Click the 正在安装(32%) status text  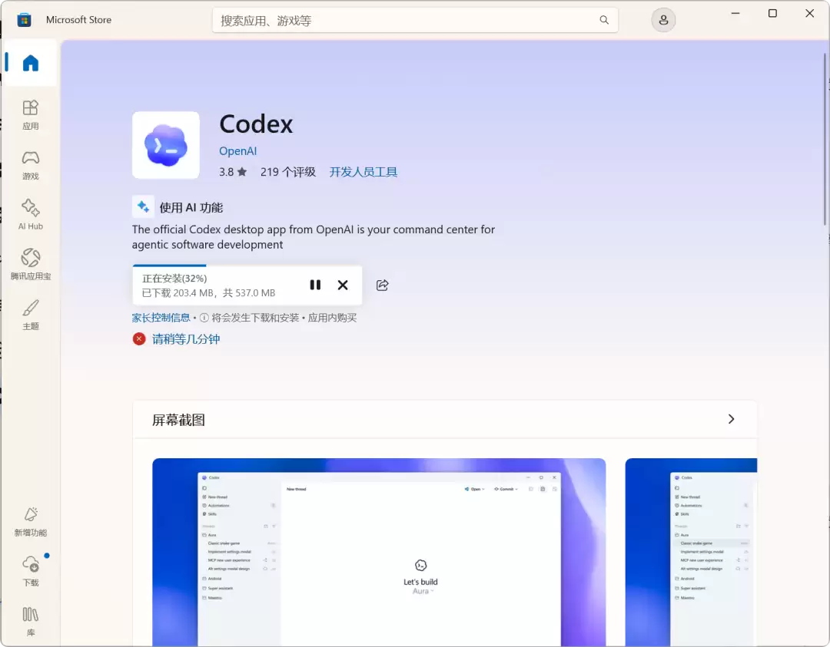click(x=174, y=278)
